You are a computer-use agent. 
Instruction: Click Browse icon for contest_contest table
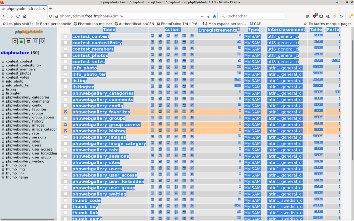(152, 36)
